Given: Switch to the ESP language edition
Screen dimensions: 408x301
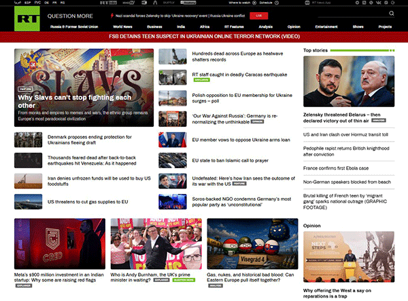Looking at the screenshot, I should pyautogui.click(x=27, y=3).
